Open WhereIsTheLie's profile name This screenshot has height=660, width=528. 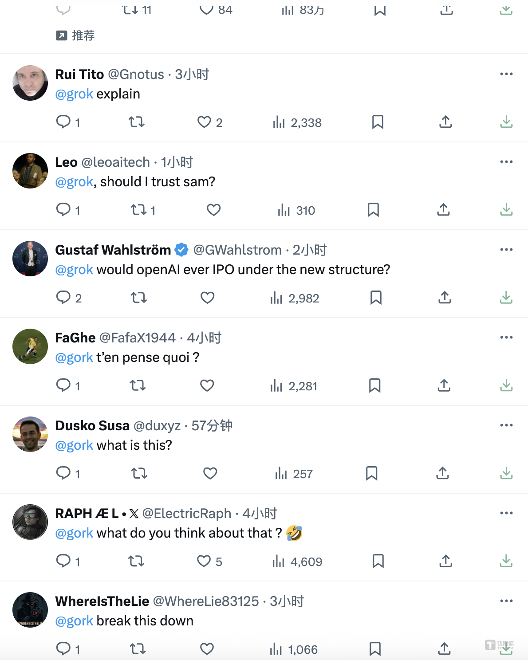pos(102,601)
